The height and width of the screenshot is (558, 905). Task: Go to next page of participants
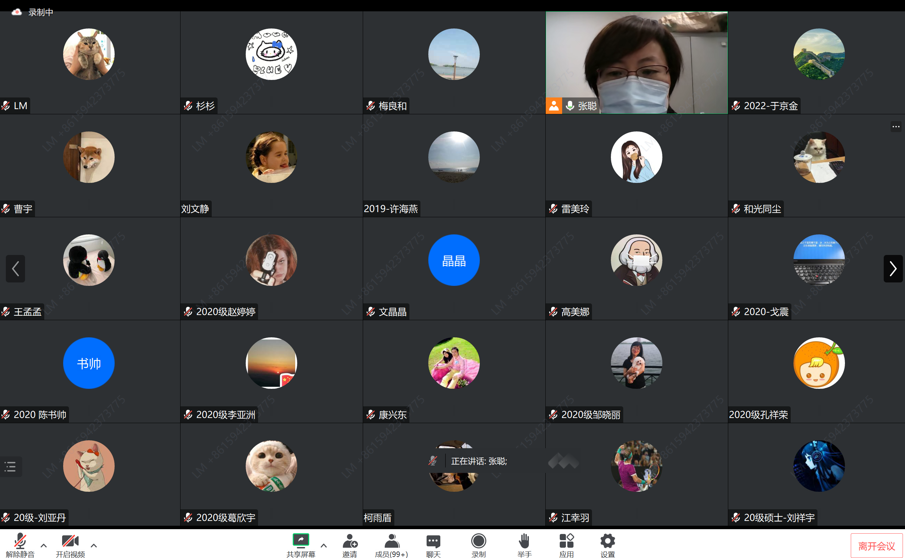click(x=893, y=269)
